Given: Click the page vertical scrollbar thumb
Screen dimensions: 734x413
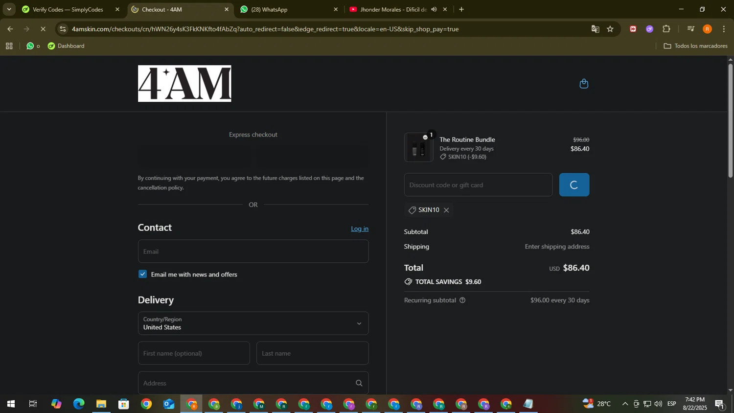Looking at the screenshot, I should click(x=731, y=120).
